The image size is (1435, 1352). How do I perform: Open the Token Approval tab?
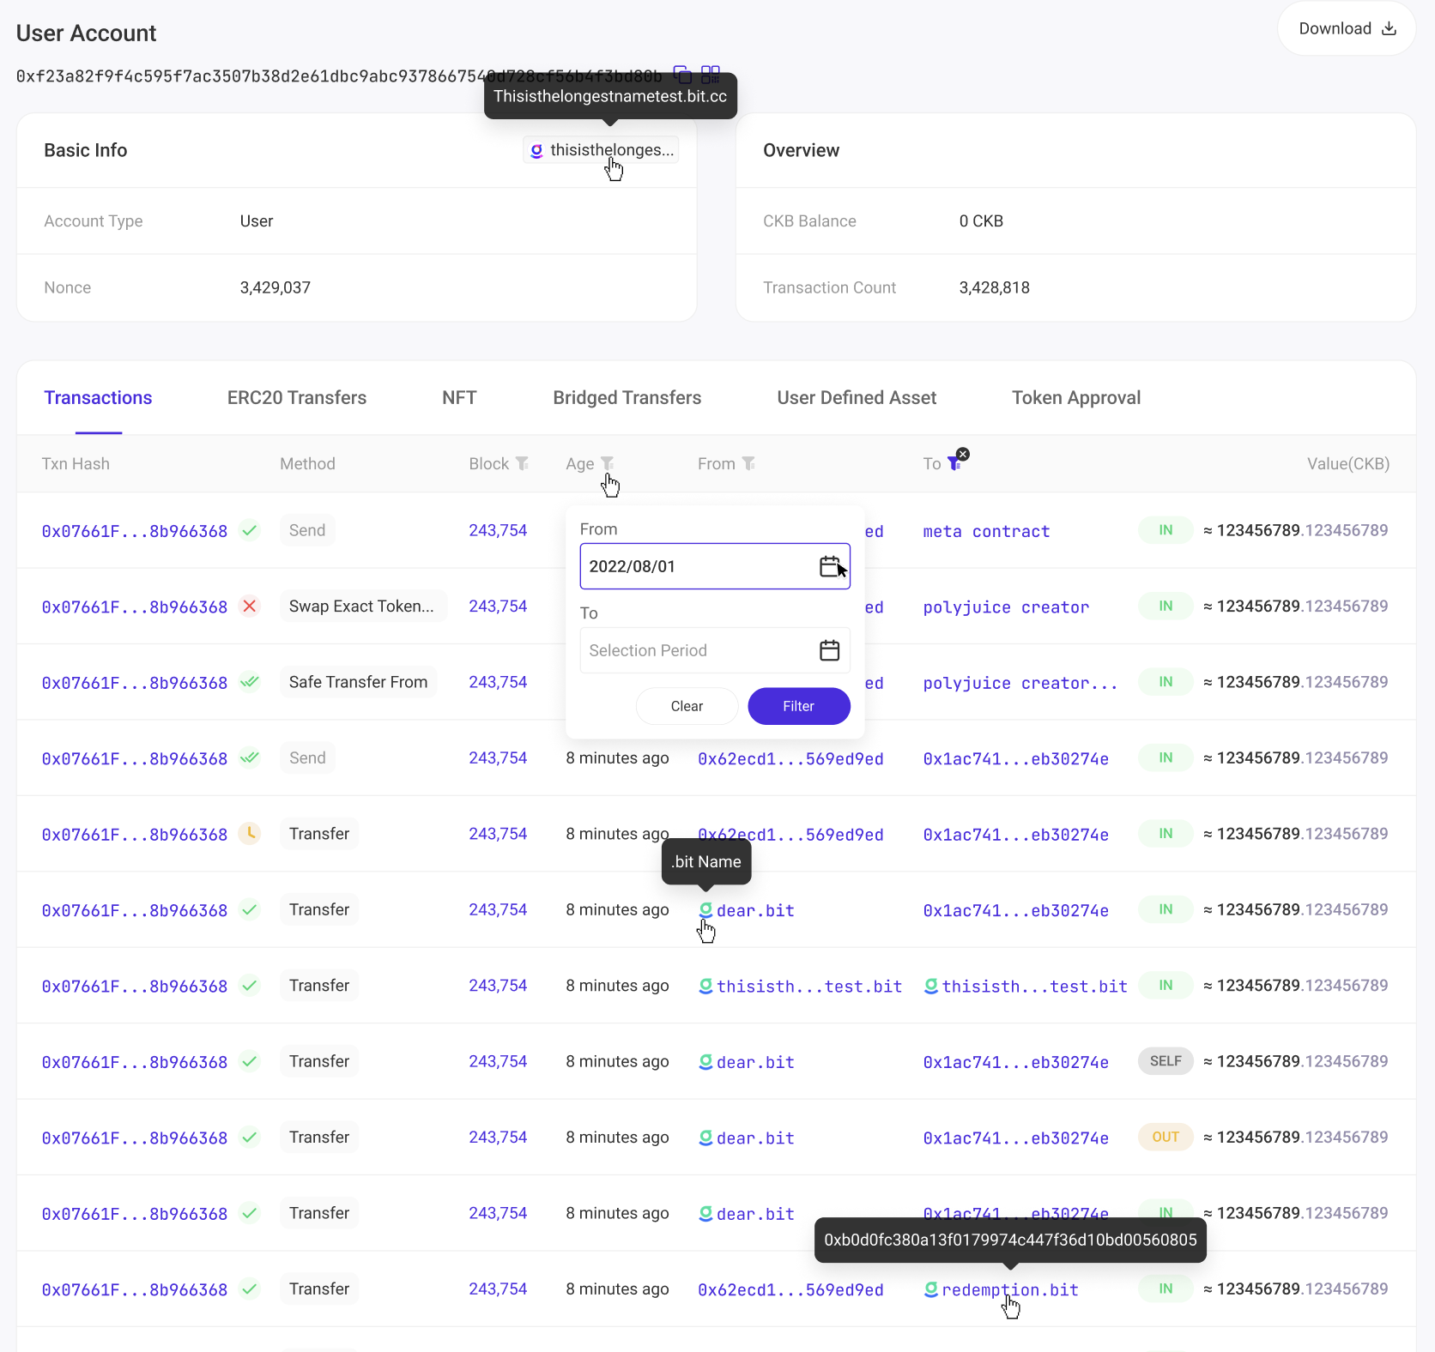click(1075, 397)
